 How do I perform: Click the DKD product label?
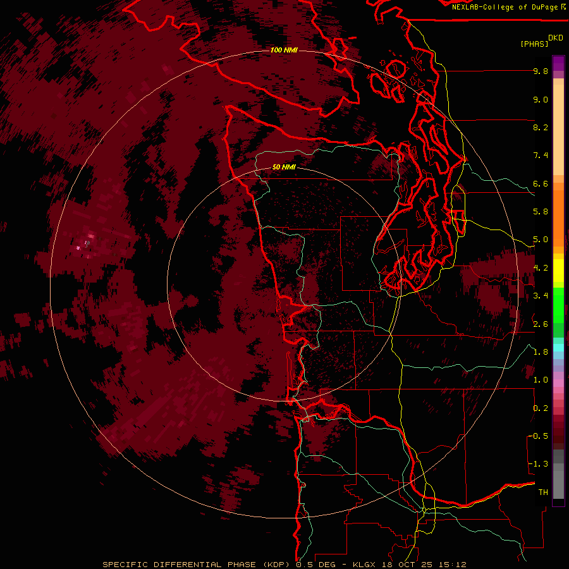click(x=556, y=38)
